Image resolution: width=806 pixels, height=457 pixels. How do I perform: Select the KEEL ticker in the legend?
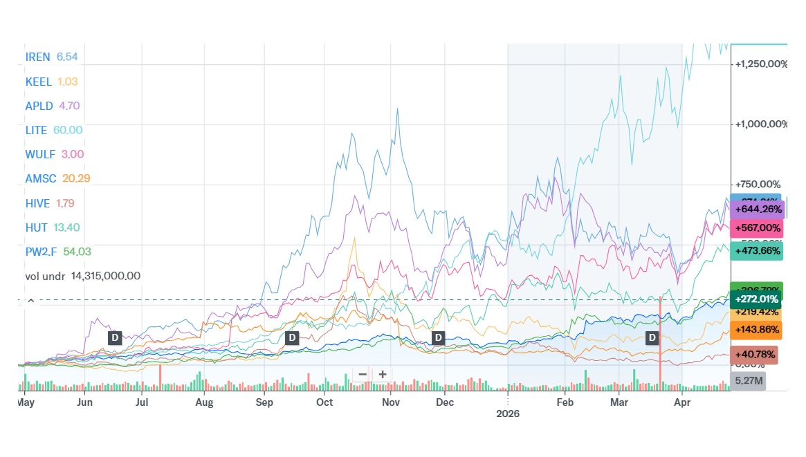(39, 82)
